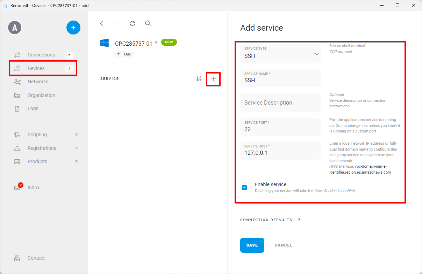422x274 pixels.
Task: Click the Scripting sidebar icon
Action: click(17, 135)
